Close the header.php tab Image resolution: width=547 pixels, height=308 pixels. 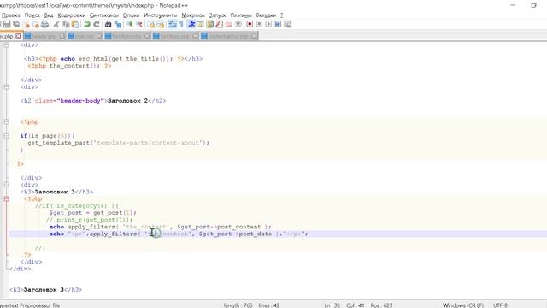pyautogui.click(x=62, y=36)
